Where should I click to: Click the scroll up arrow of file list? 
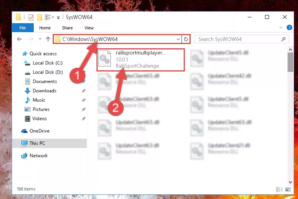[290, 50]
